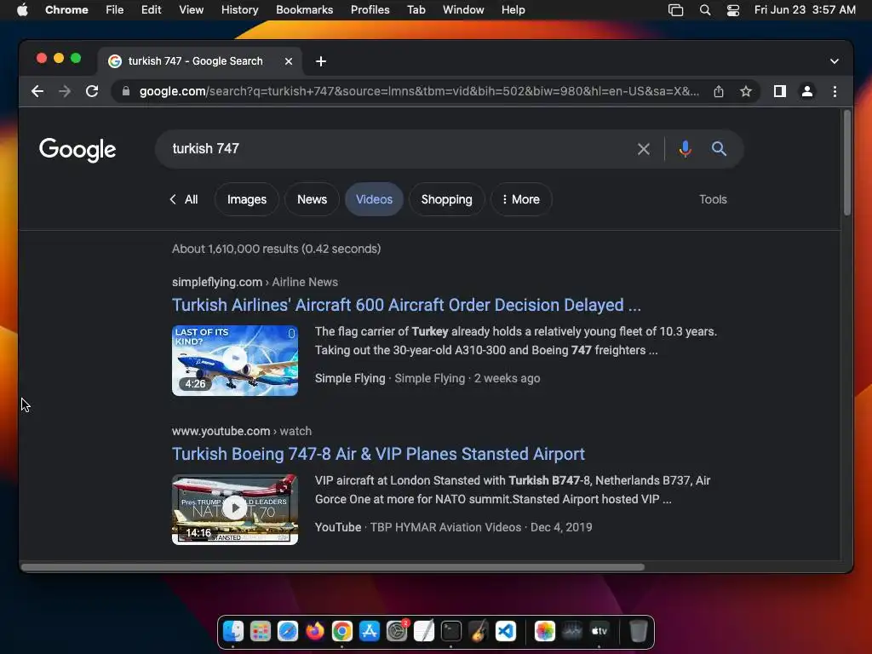Viewport: 872px width, 654px height.
Task: Click the Chrome icon in the dock
Action: coord(342,631)
